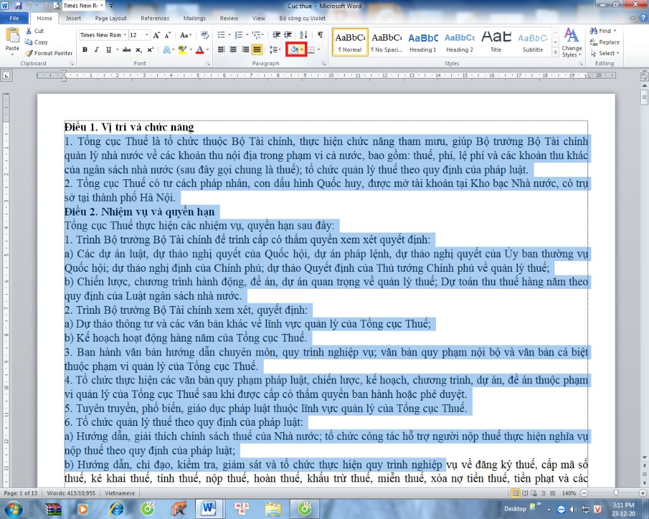
Task: Open the Word Help question mark icon
Action: (x=644, y=18)
